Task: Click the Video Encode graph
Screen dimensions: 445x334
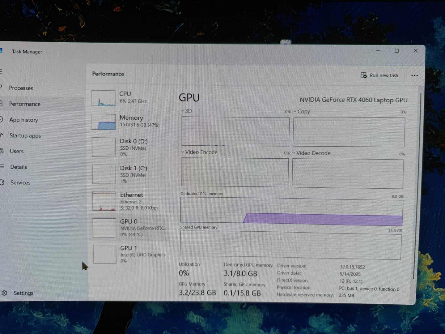Action: tap(235, 172)
